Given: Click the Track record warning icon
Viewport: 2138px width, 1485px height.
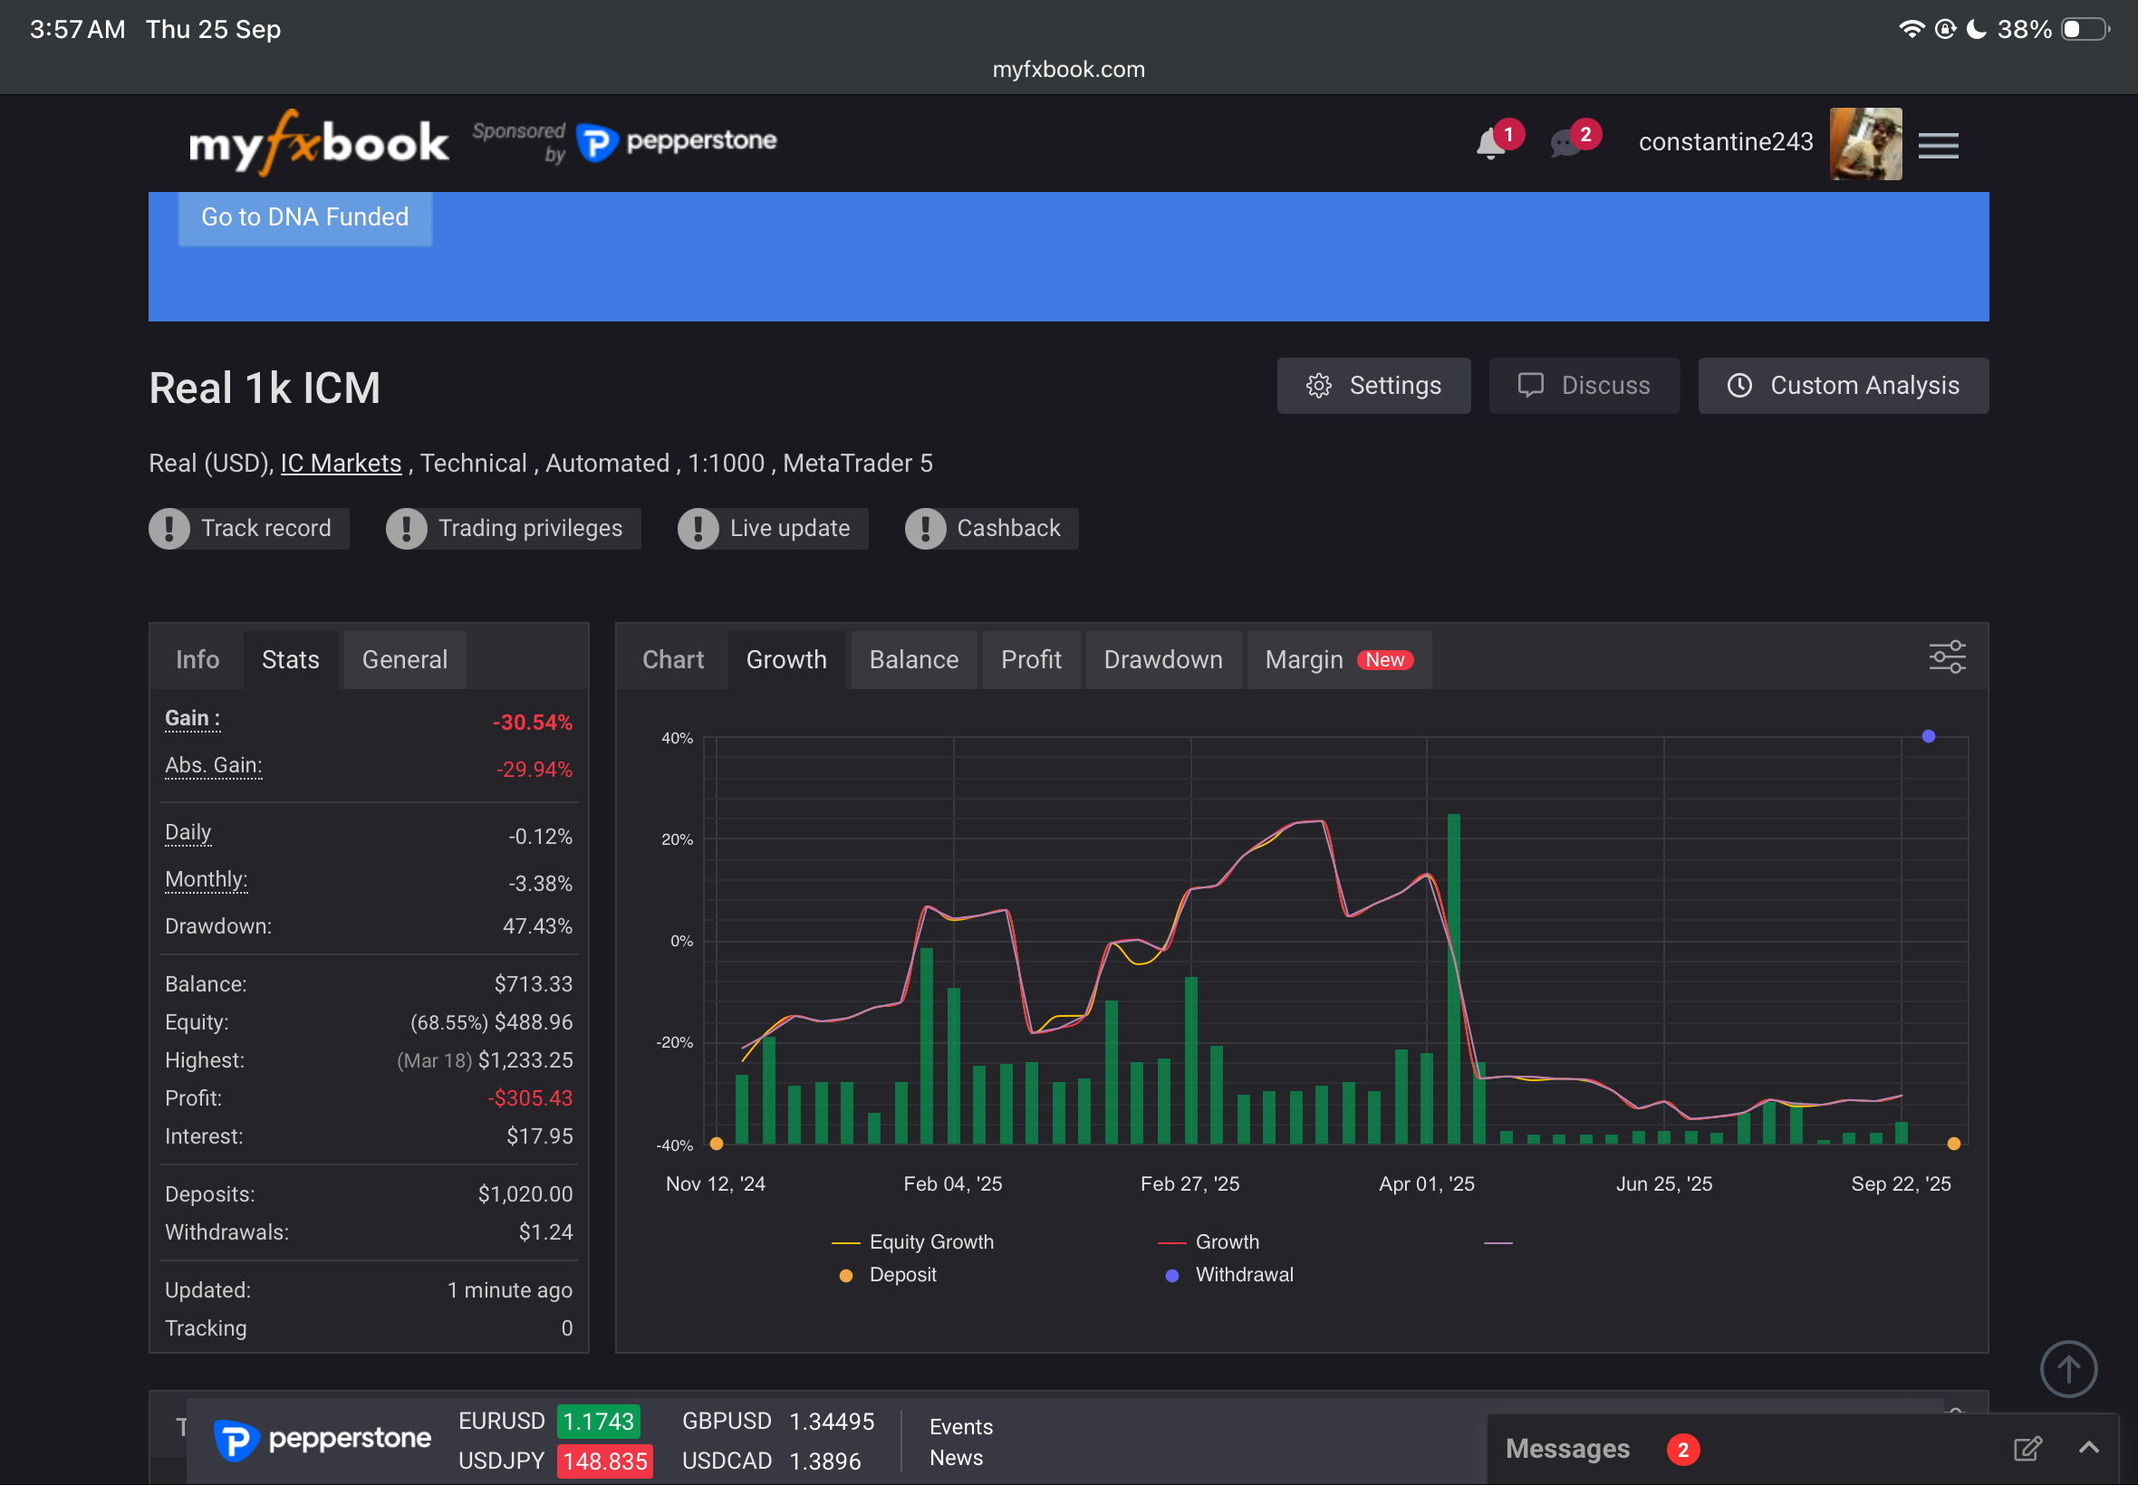Looking at the screenshot, I should [169, 529].
